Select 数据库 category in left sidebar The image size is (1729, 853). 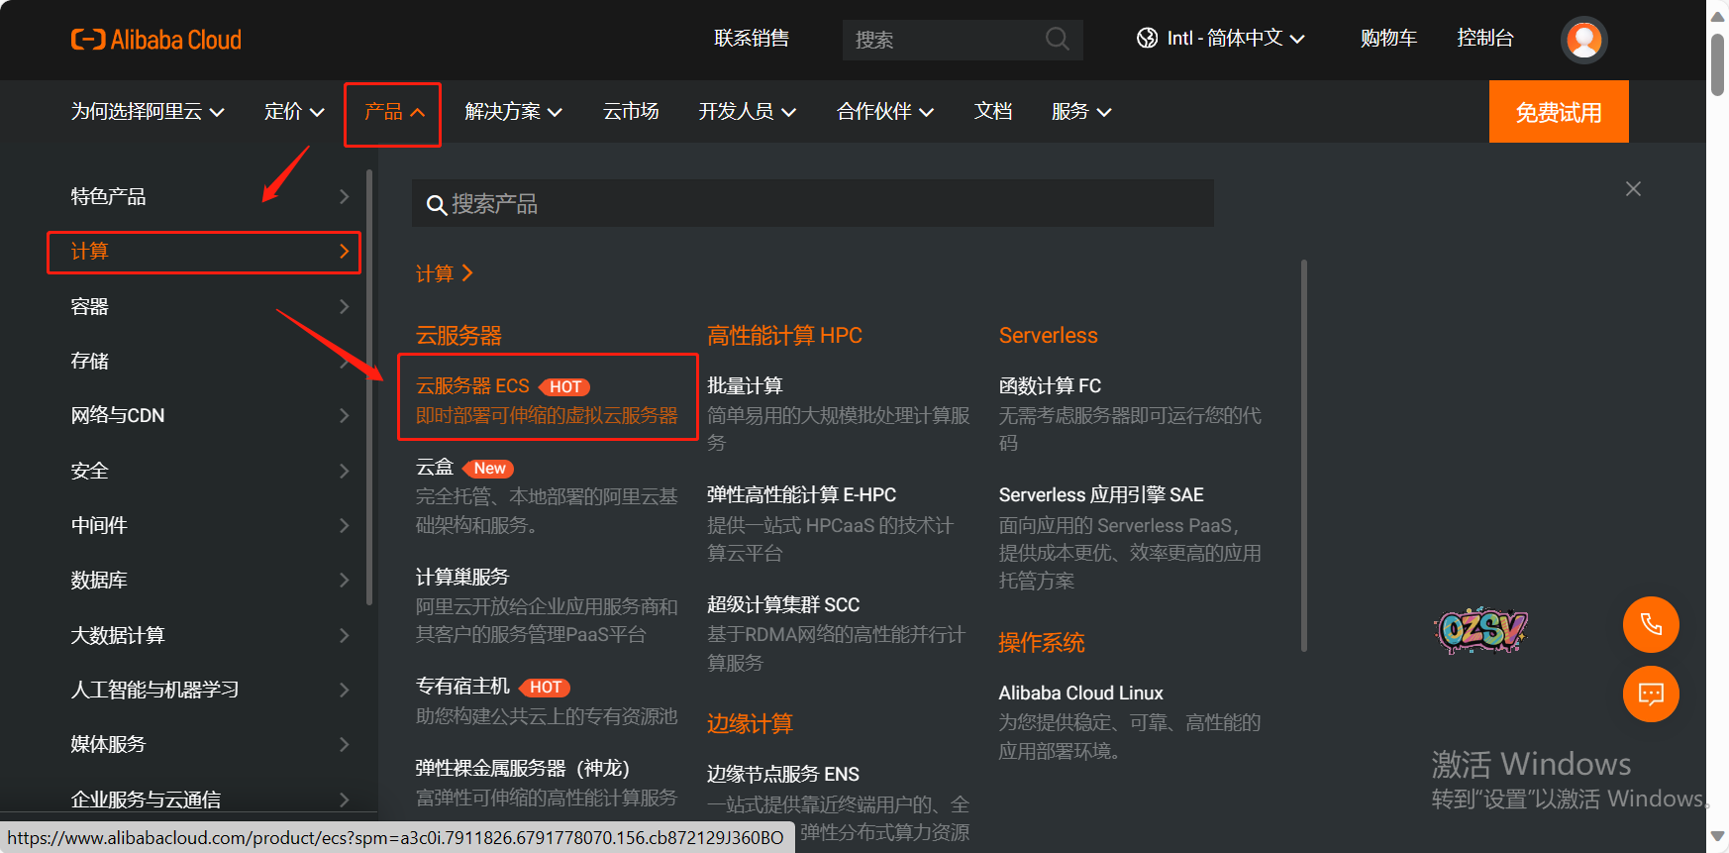tap(208, 581)
